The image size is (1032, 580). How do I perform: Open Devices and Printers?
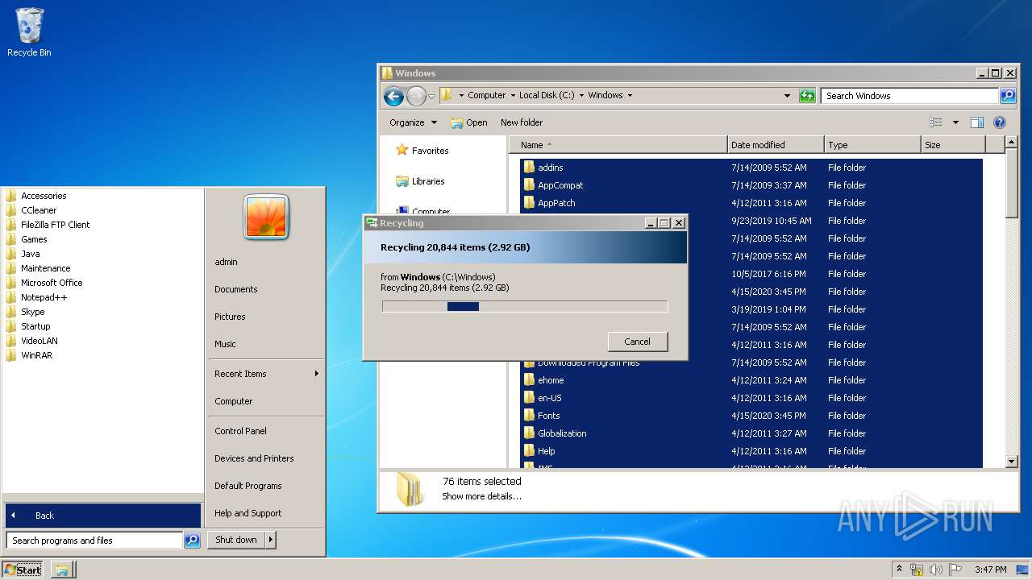click(254, 458)
